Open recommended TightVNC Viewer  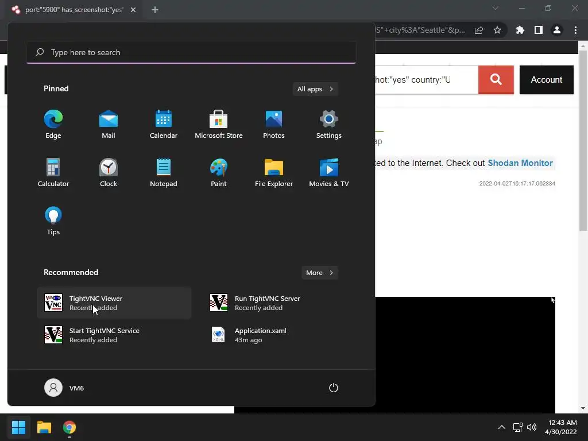pos(114,303)
